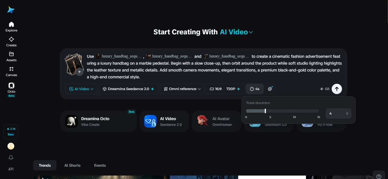Click the Total duration slider handle
Image resolution: width=388 pixels, height=179 pixels.
(x=265, y=111)
